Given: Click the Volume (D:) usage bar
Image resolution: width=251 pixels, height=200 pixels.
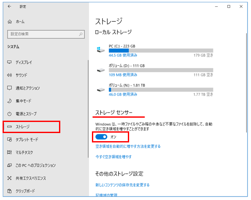Looking at the screenshot, I should click(x=161, y=70).
